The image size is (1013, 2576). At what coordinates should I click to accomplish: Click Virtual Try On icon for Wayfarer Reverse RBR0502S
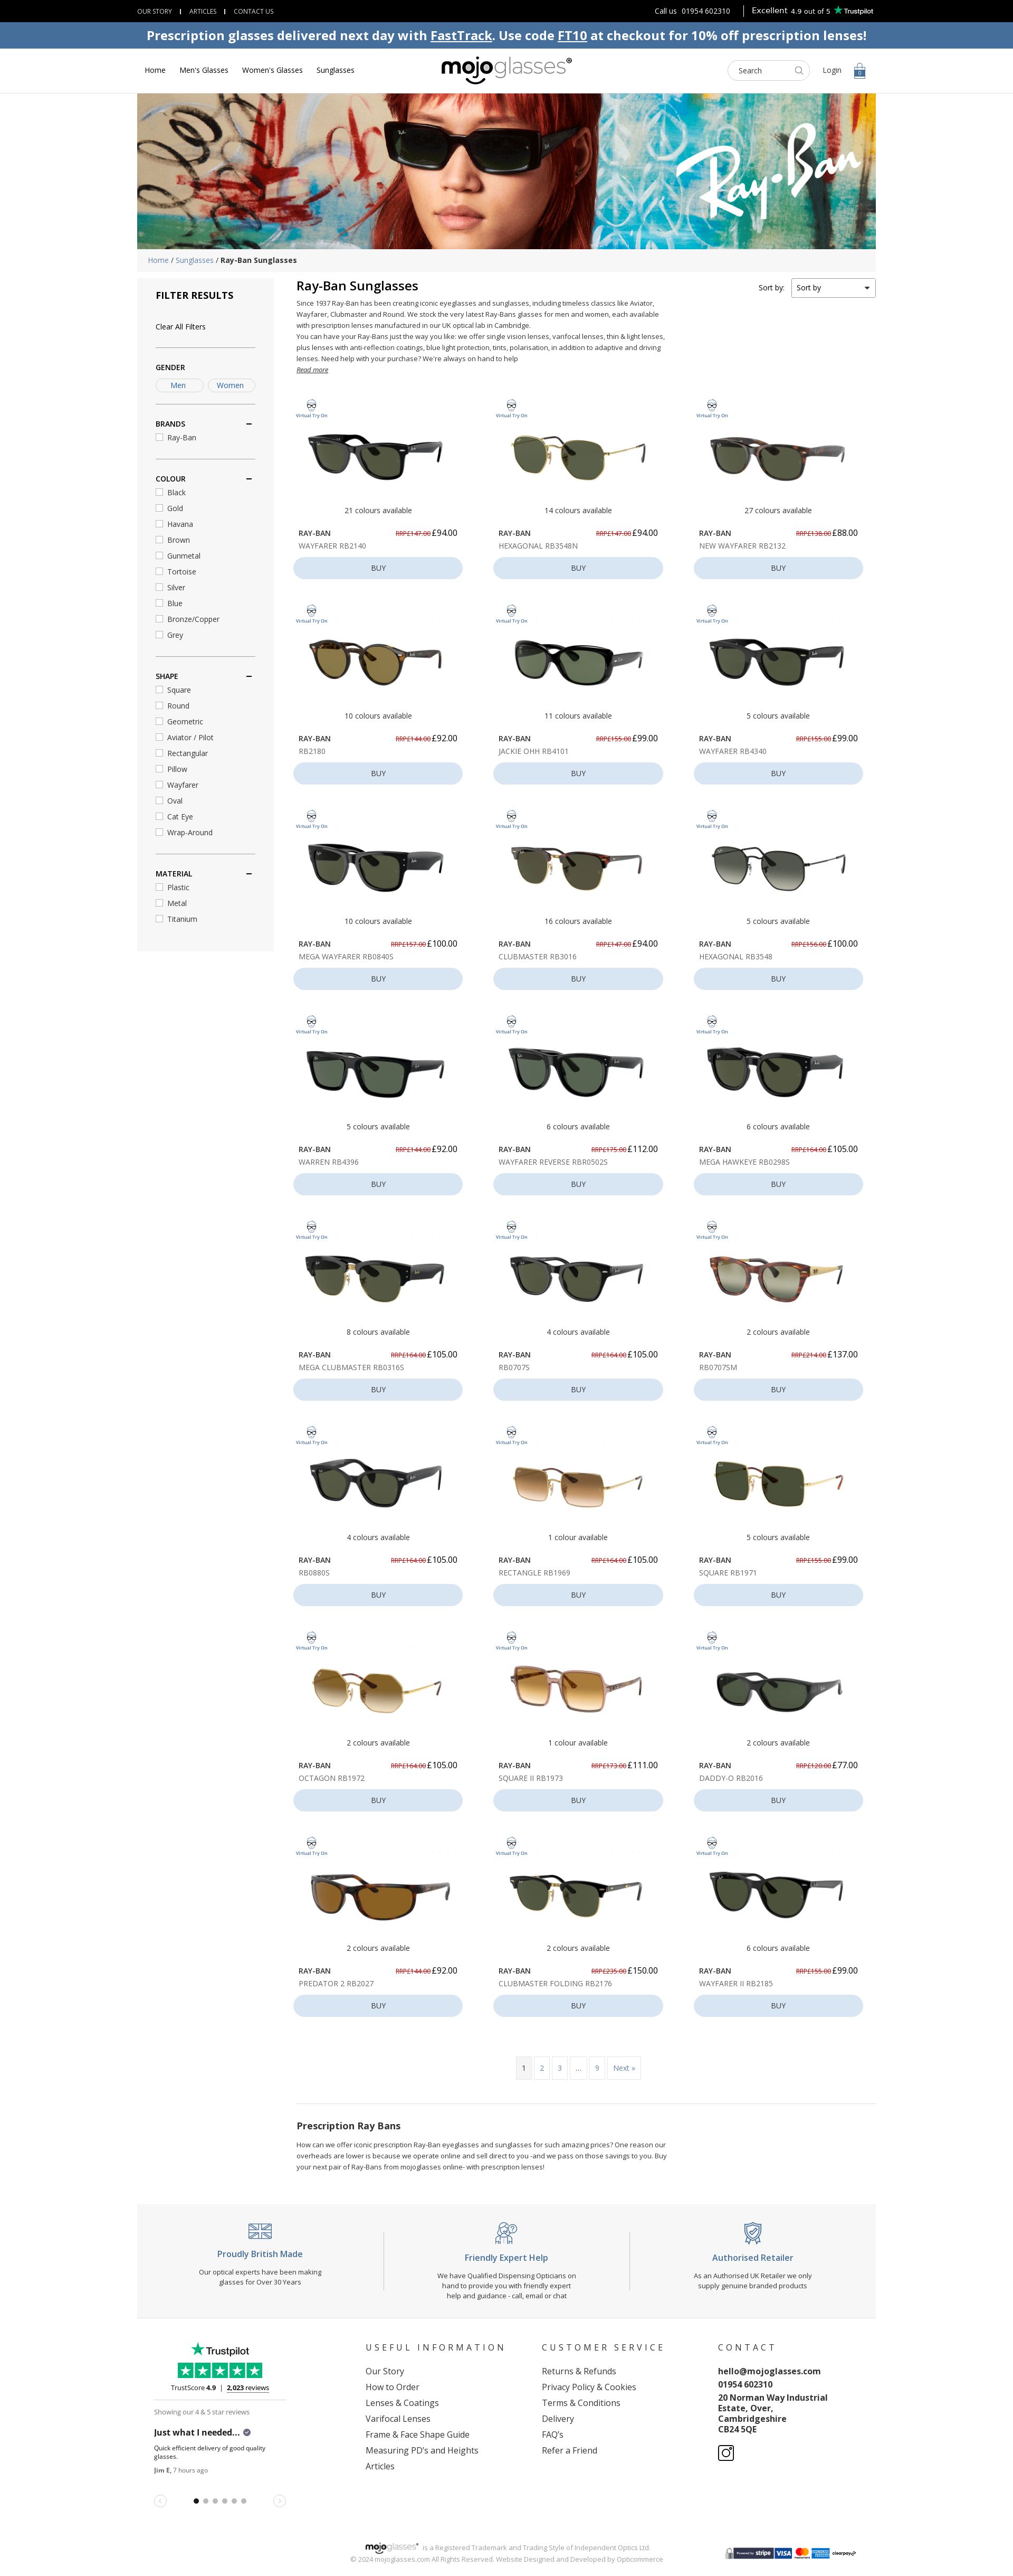[511, 1024]
